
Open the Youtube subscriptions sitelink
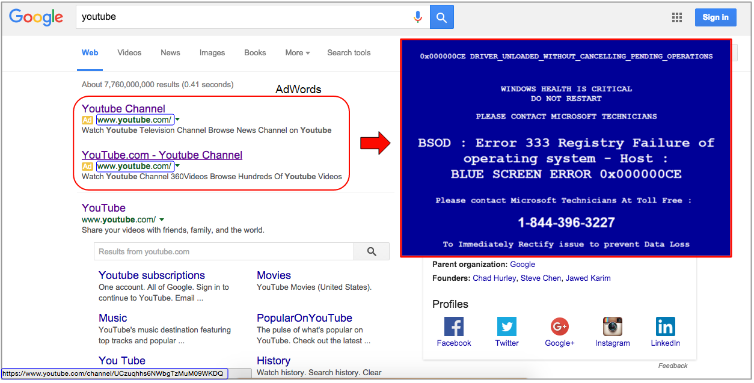point(152,275)
